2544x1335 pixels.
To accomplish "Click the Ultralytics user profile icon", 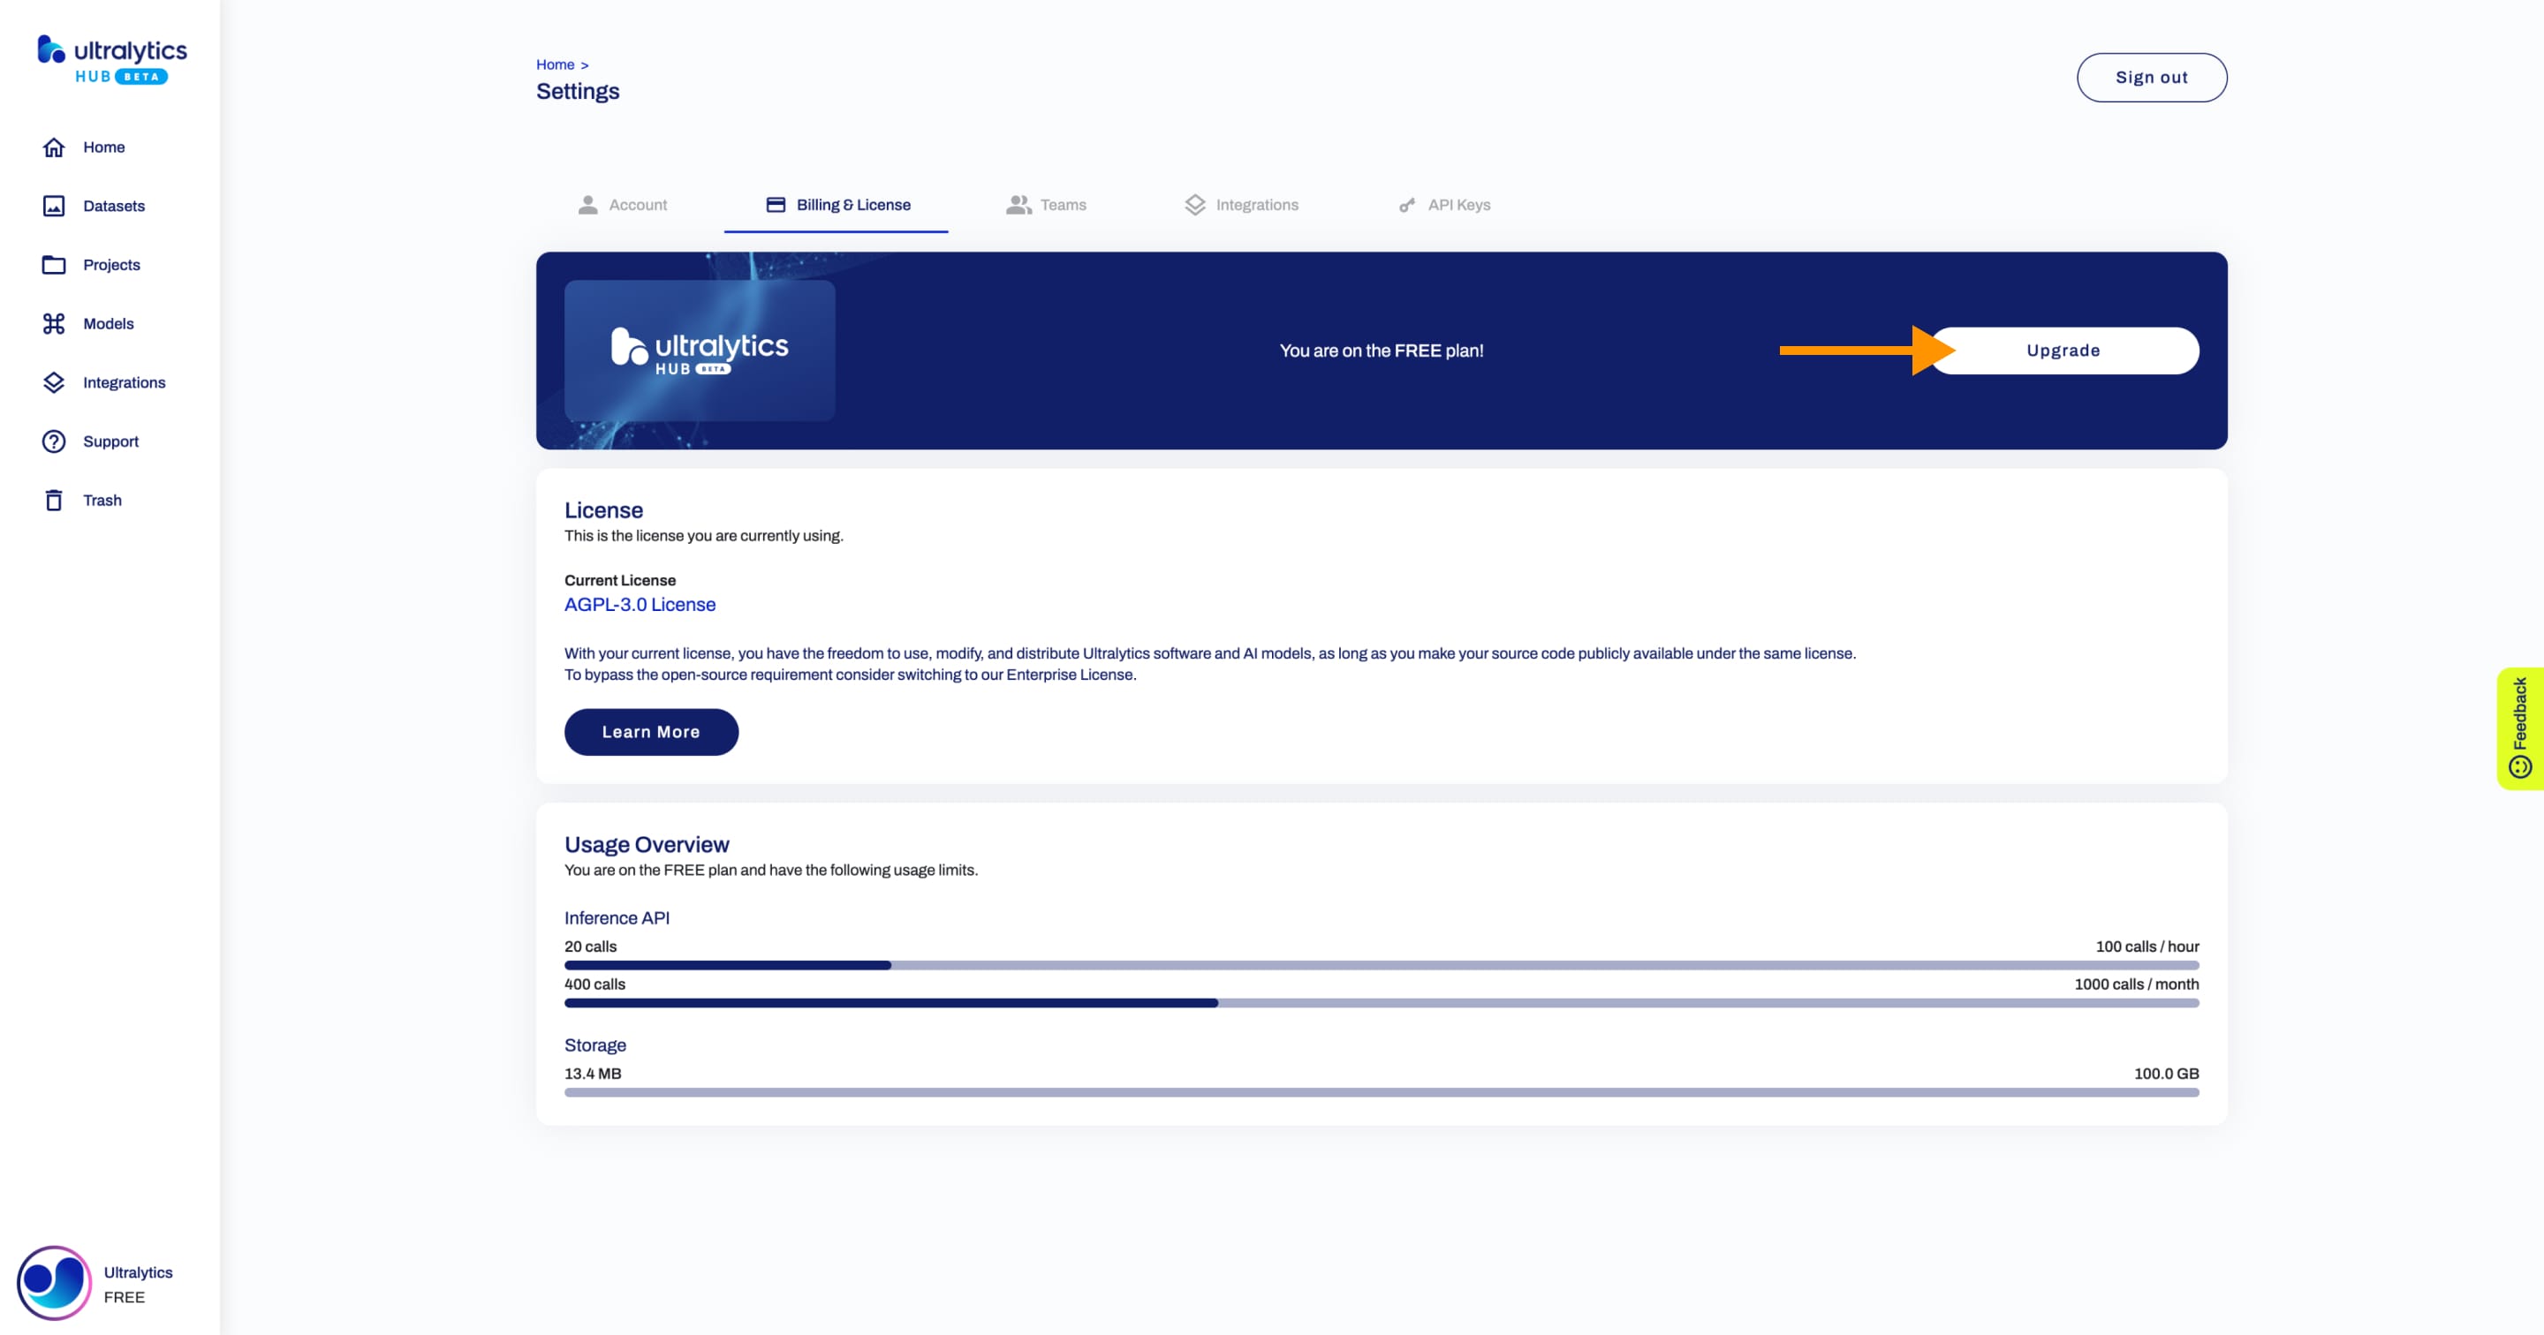I will (x=50, y=1283).
